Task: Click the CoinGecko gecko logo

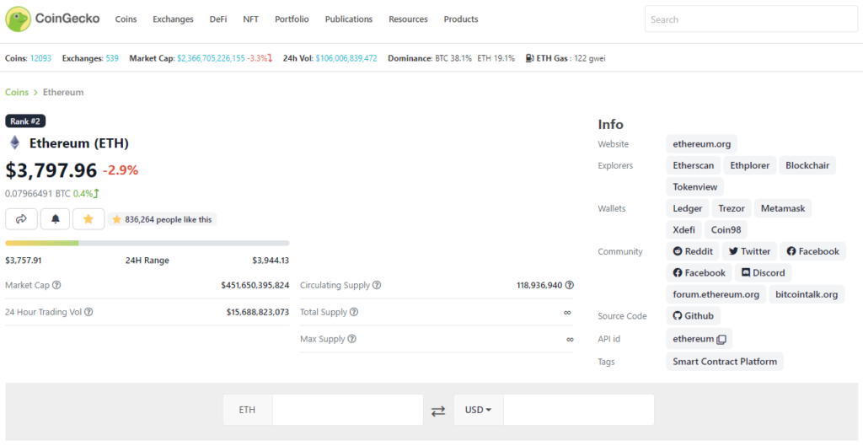Action: [x=19, y=19]
